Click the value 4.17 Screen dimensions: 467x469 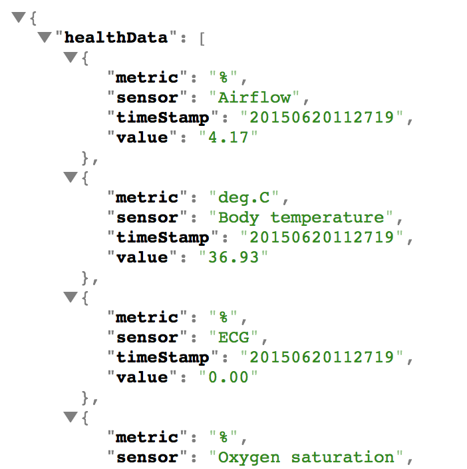(x=228, y=138)
